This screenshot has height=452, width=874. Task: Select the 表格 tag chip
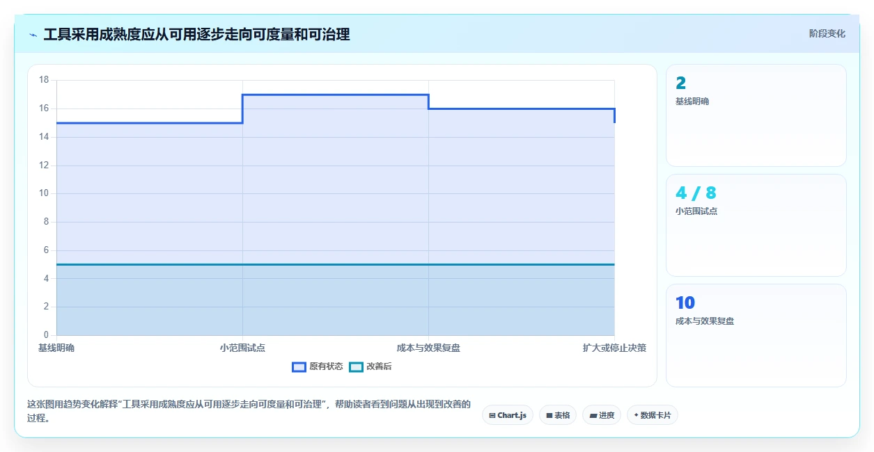(x=558, y=415)
